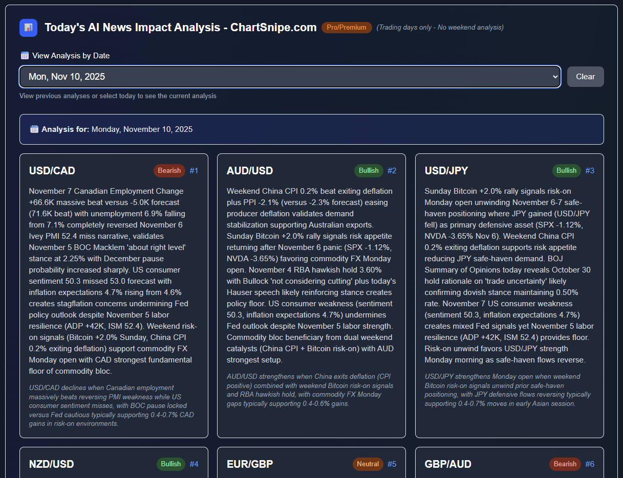
Task: Open the #1 ranking link on USD/CAD
Action: pos(194,171)
